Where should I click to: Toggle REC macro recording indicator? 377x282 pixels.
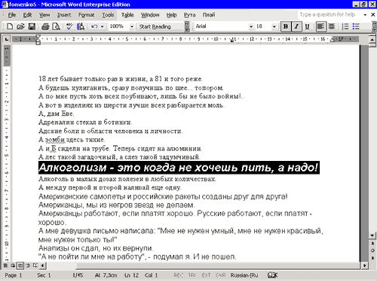pyautogui.click(x=179, y=275)
